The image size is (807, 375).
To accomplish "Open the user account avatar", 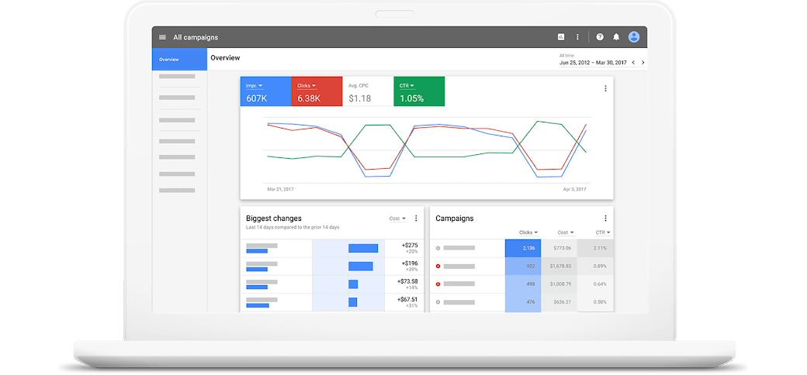I will [x=634, y=37].
